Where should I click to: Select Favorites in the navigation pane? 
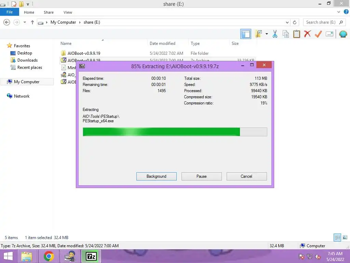pyautogui.click(x=22, y=46)
